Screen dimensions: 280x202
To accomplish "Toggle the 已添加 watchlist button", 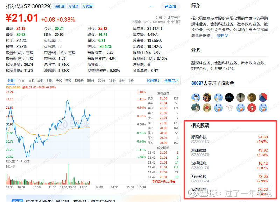I will [x=170, y=7].
